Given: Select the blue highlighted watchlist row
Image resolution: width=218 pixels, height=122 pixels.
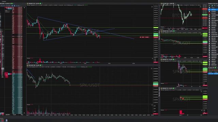Looking at the screenshot, I should (213, 10).
